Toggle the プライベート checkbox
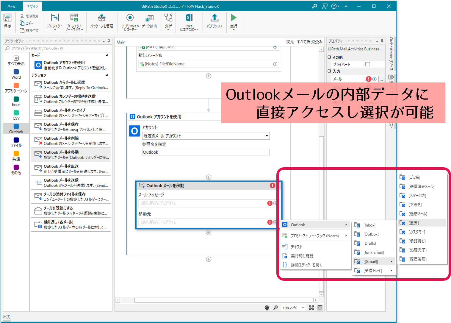 (x=368, y=64)
